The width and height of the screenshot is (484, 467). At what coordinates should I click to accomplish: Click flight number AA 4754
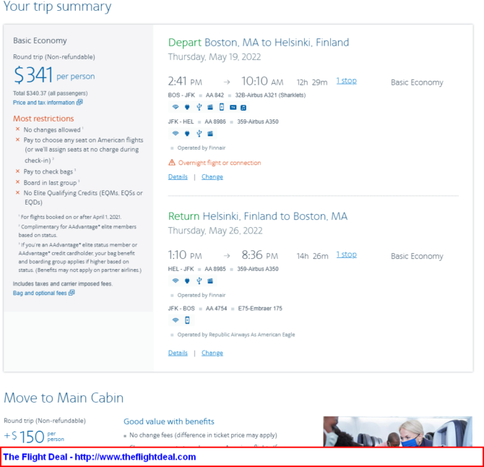[217, 309]
